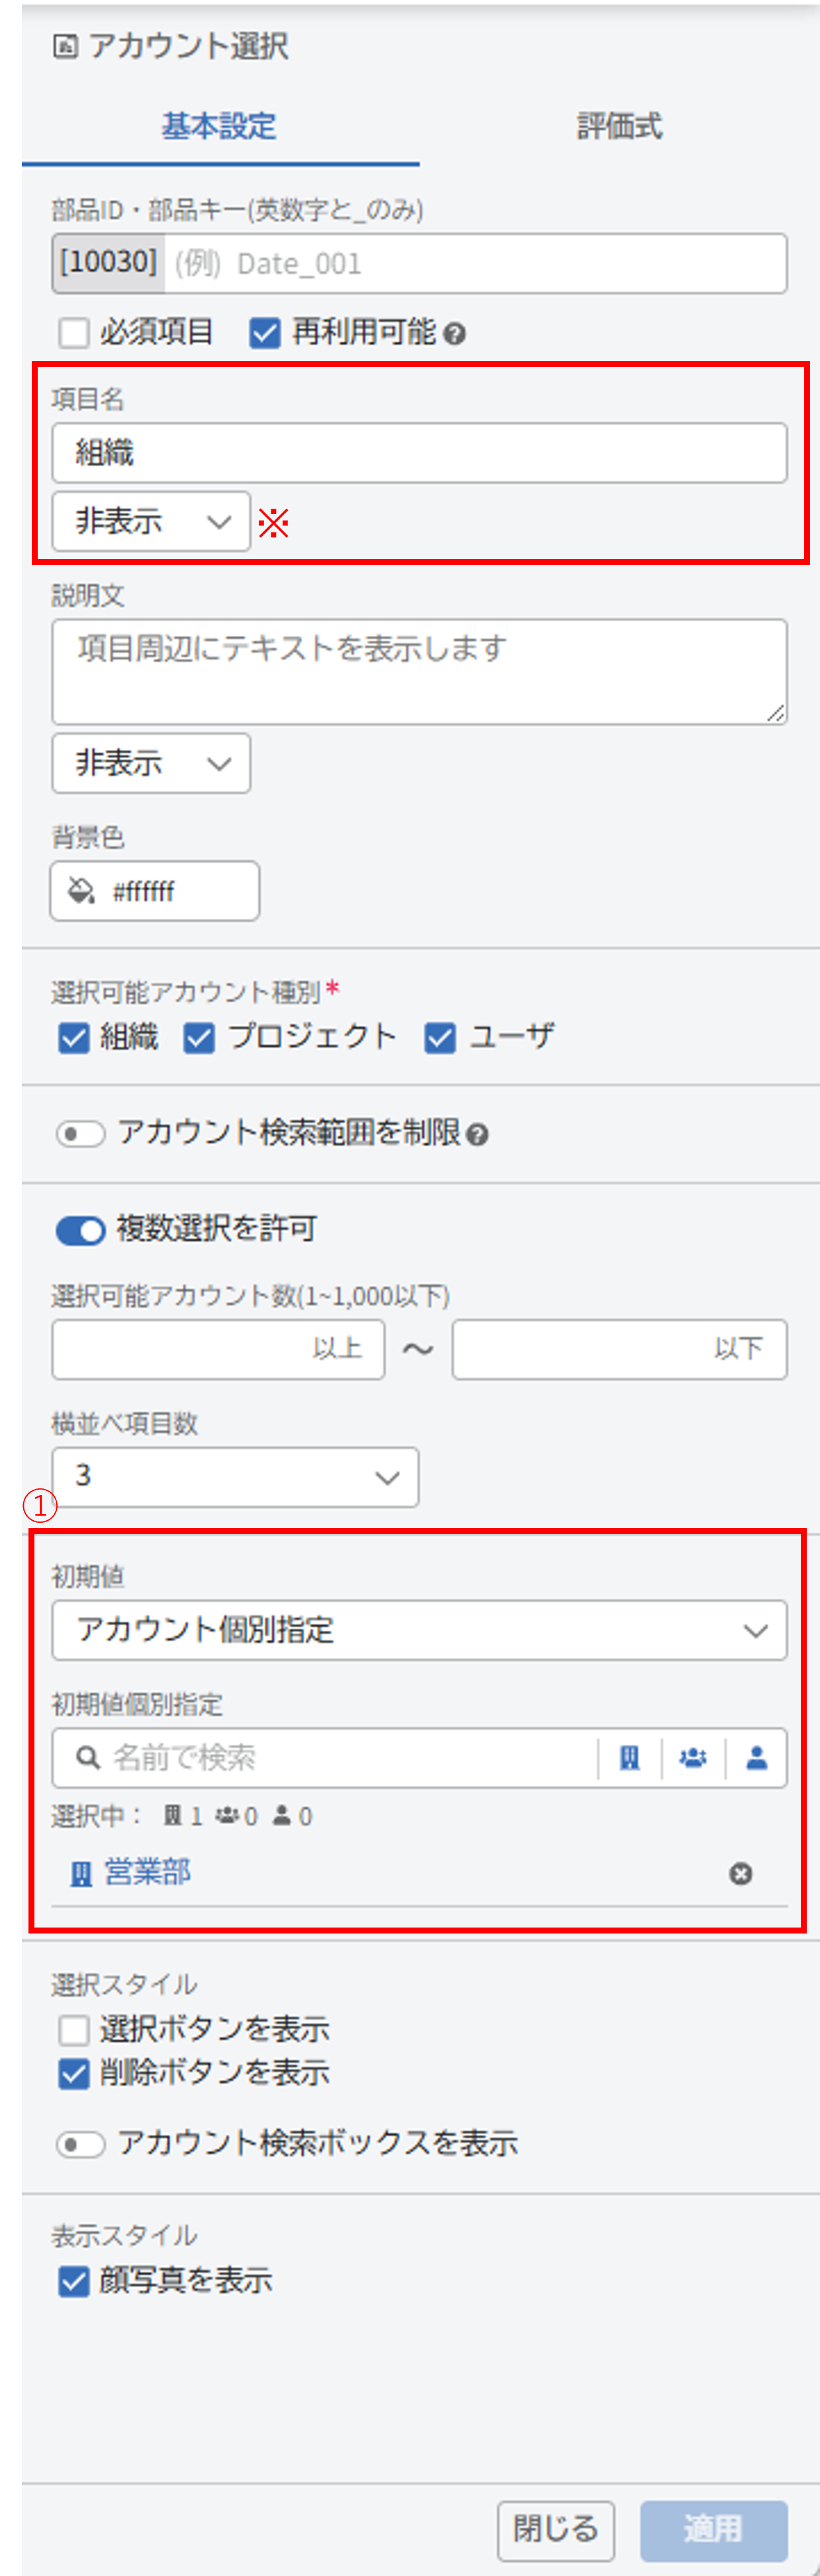Click the 選択可能アカウント種別 label
Viewport: 820px width, 2576px height.
186,992
